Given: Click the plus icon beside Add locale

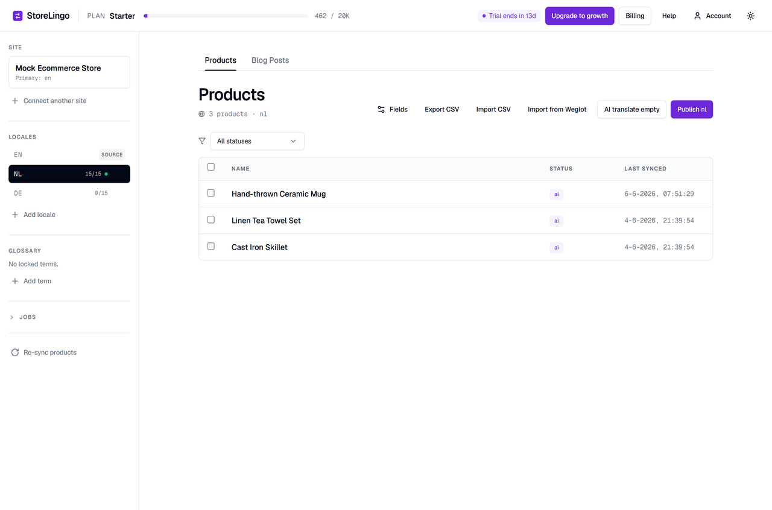Looking at the screenshot, I should 15,215.
